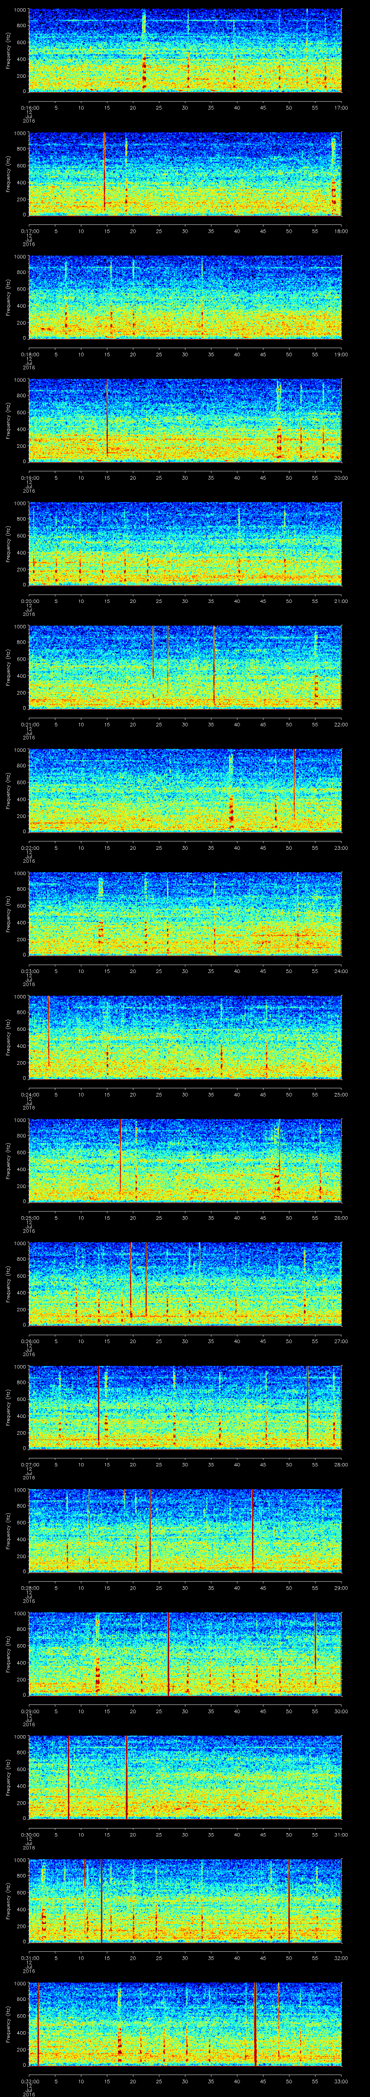
Task: Click the spectrogram panel starting at 0:26:00
Action: pyautogui.click(x=185, y=1284)
